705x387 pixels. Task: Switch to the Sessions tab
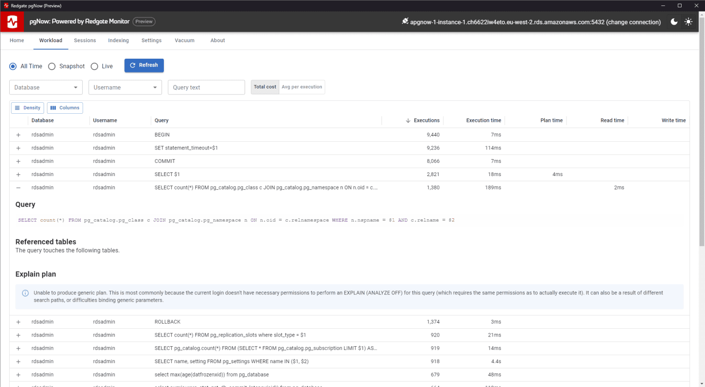click(84, 40)
